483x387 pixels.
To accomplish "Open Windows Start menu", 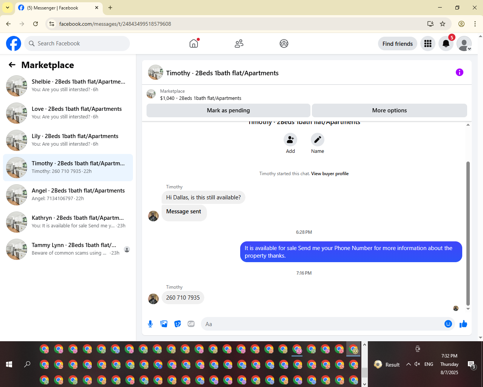I will 9,364.
